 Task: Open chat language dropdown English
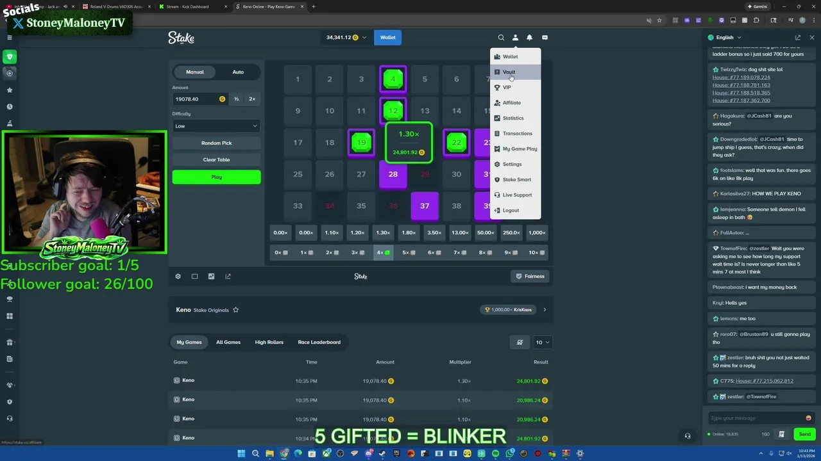point(729,38)
